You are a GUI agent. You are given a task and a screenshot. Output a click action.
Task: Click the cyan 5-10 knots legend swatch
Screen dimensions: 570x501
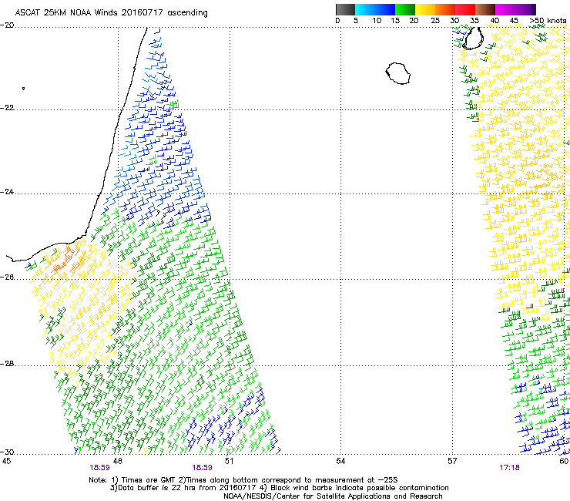click(x=364, y=9)
